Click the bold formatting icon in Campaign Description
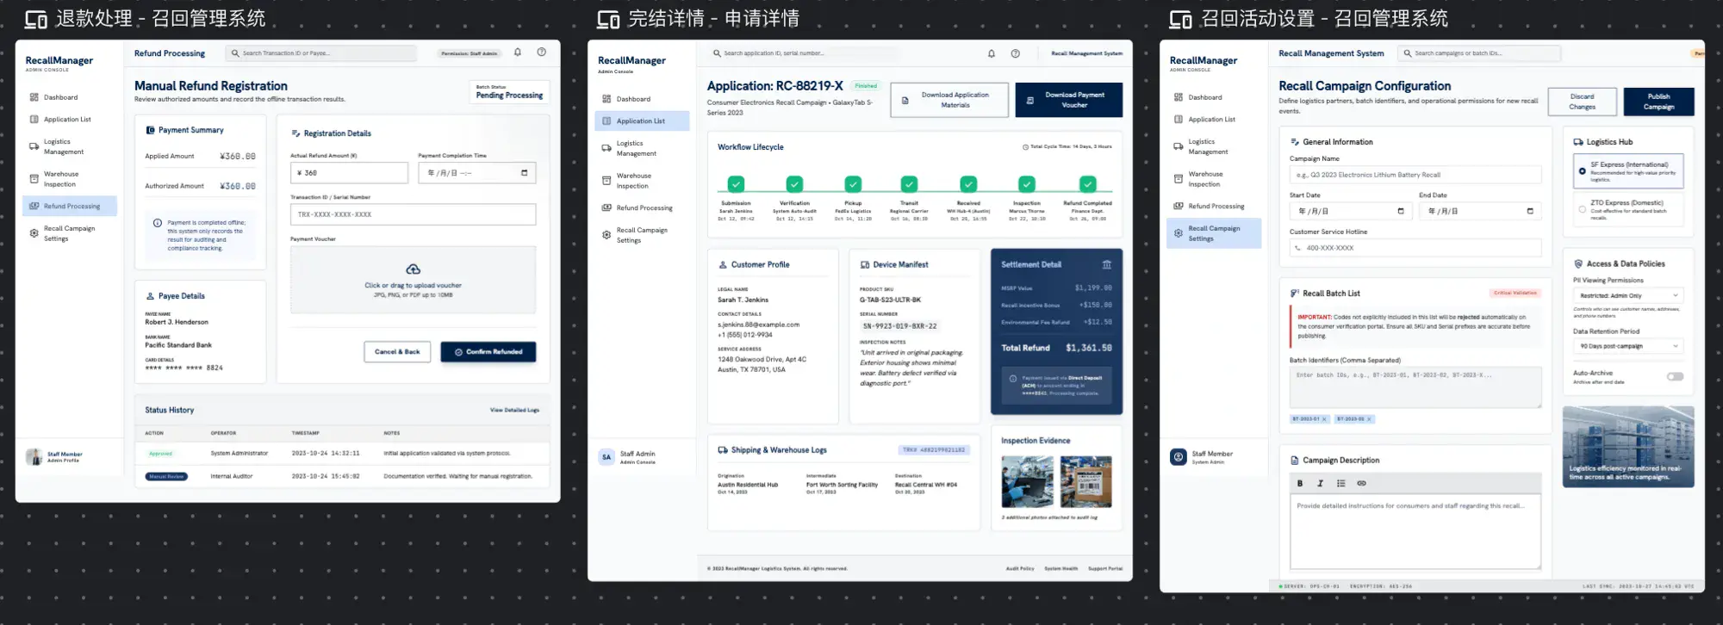 pyautogui.click(x=1300, y=484)
